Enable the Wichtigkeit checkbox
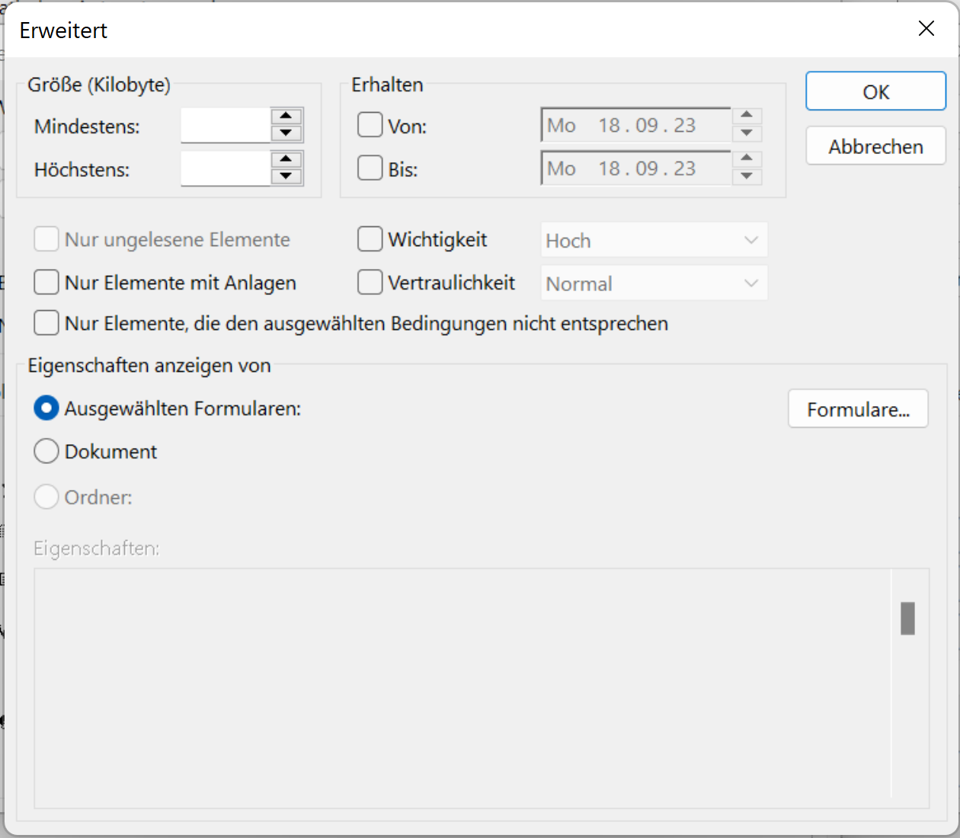960x838 pixels. tap(370, 239)
